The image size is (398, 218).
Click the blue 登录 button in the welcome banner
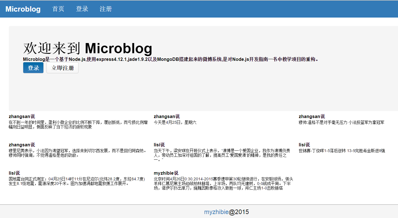pyautogui.click(x=33, y=68)
